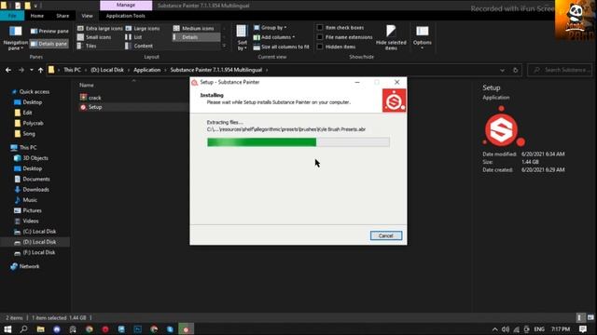Screen dimensions: 597x335
Task: Select Large icons layout
Action: [x=143, y=29]
